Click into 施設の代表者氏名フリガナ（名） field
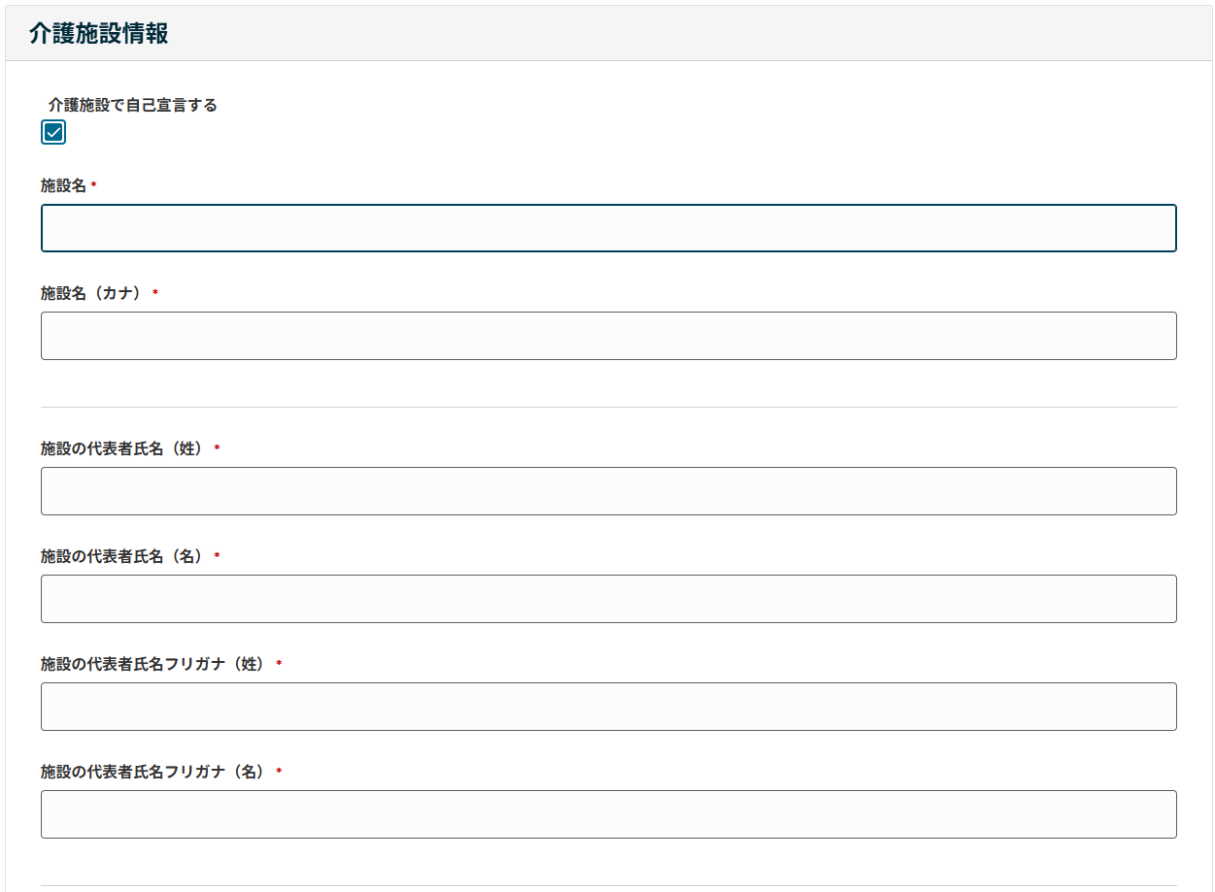The width and height of the screenshot is (1215, 892). tap(608, 814)
